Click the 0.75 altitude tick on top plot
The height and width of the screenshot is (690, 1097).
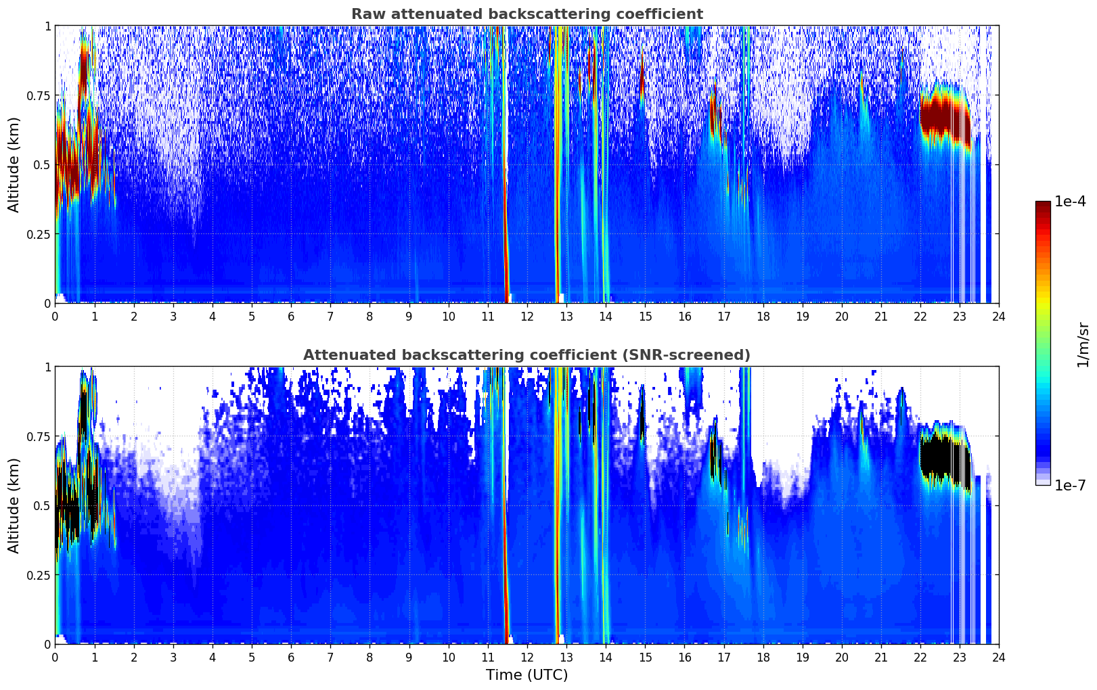point(39,95)
